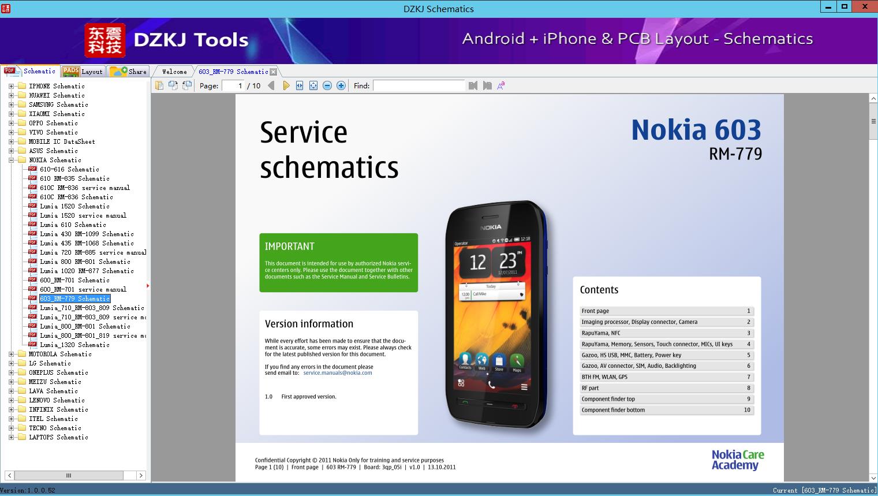878x496 pixels.
Task: Click the document scrollbar up arrow
Action: pos(873,99)
